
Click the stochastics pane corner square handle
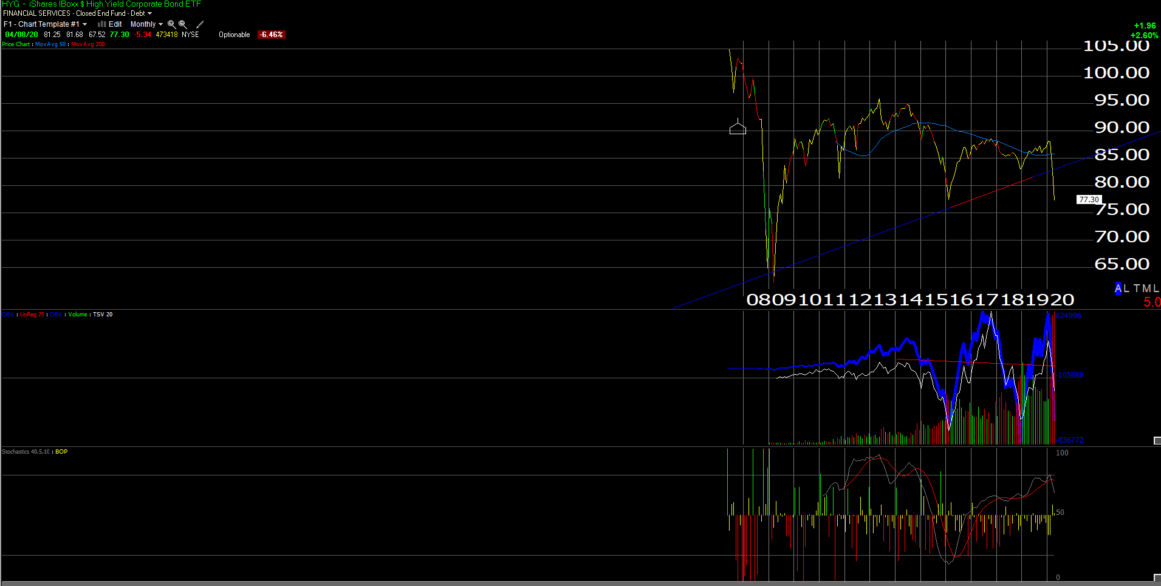[x=1157, y=577]
